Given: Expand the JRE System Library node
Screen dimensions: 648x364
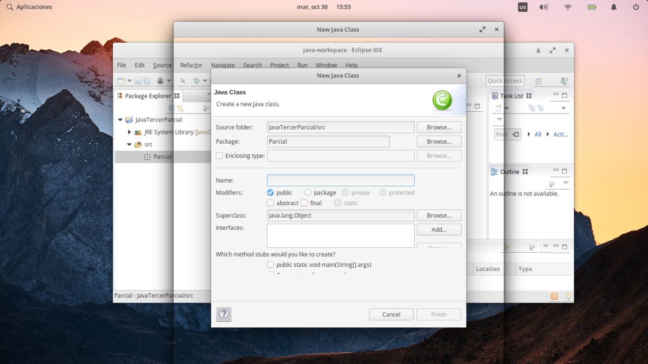Looking at the screenshot, I should pos(130,132).
